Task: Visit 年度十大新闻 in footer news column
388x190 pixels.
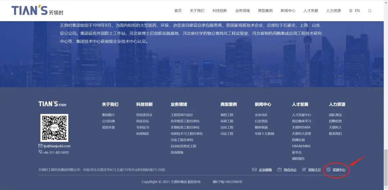Action: (264, 134)
